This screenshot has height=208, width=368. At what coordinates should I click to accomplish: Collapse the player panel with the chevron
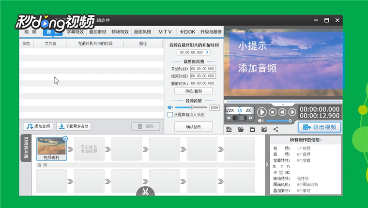pyautogui.click(x=283, y=104)
